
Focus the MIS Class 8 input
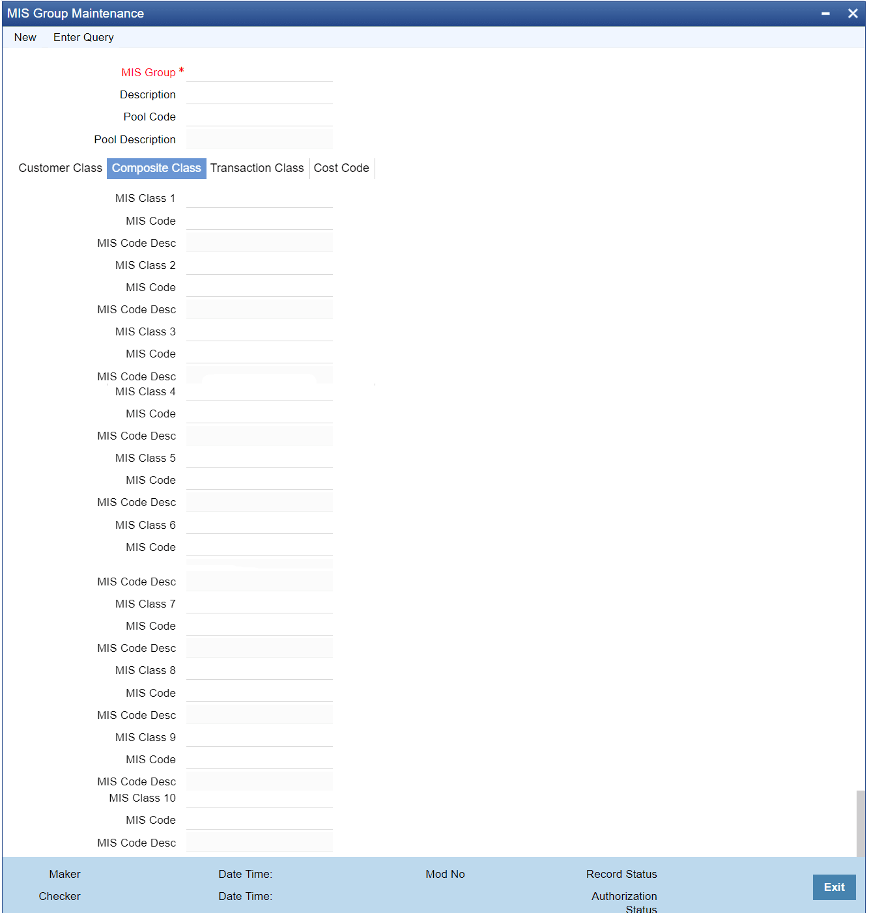point(259,670)
